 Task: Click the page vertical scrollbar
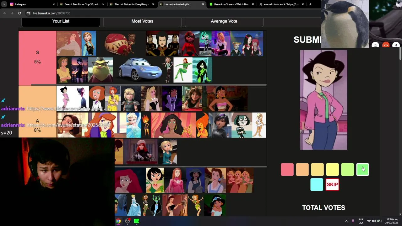(x=400, y=53)
